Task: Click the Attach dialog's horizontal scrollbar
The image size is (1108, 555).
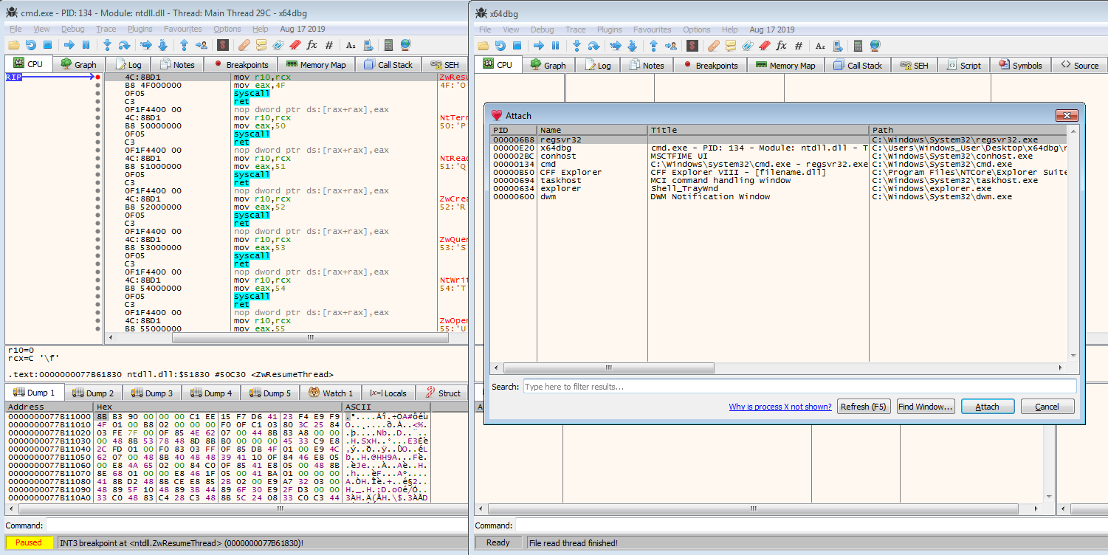Action: [x=608, y=368]
